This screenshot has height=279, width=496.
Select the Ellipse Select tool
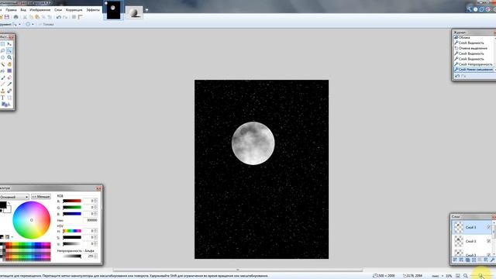pyautogui.click(x=2, y=57)
